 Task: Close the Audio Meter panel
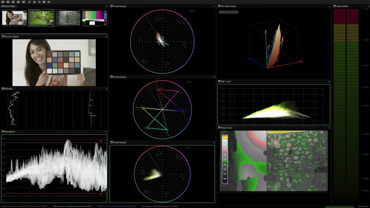[367, 6]
